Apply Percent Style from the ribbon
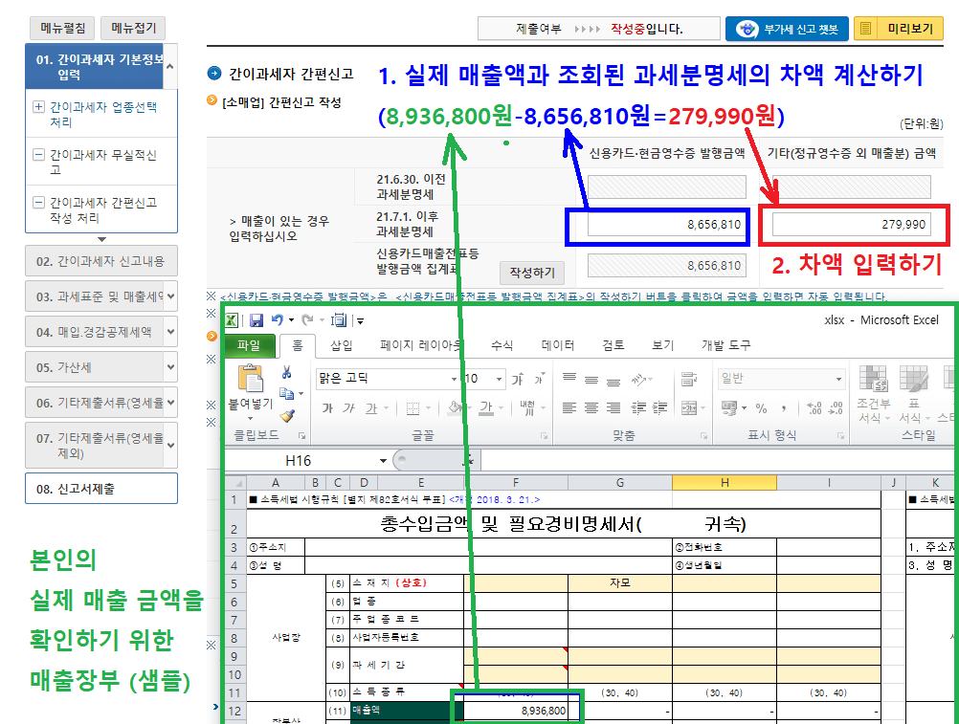Image resolution: width=959 pixels, height=724 pixels. 761,407
